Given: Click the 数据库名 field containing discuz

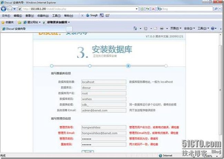Looking at the screenshot, I should tap(104, 88).
